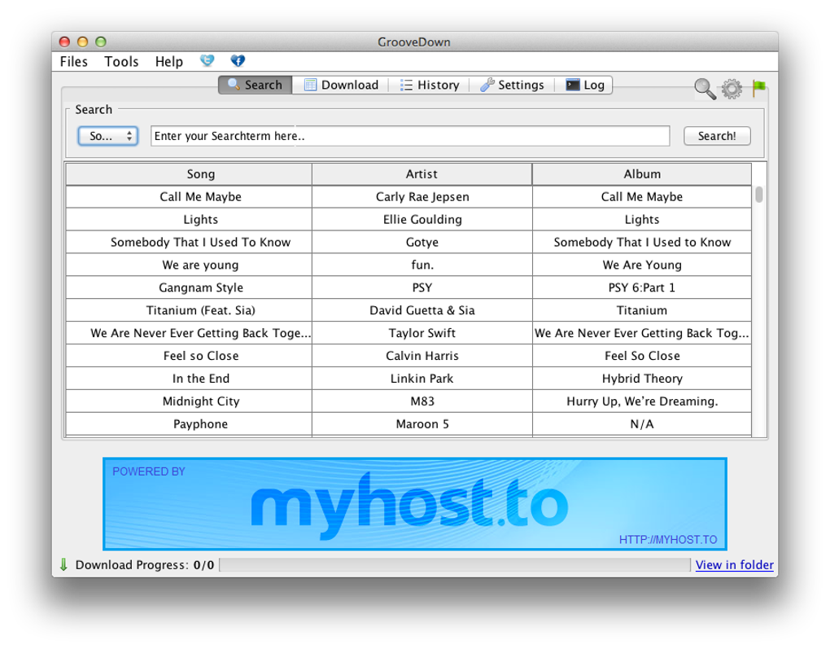Screen dimensions: 830x649
Task: Sort by the Artist column header
Action: click(x=422, y=173)
